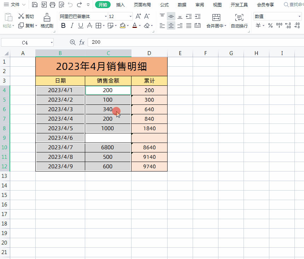Click the Select All corner triangle

coord(6,53)
